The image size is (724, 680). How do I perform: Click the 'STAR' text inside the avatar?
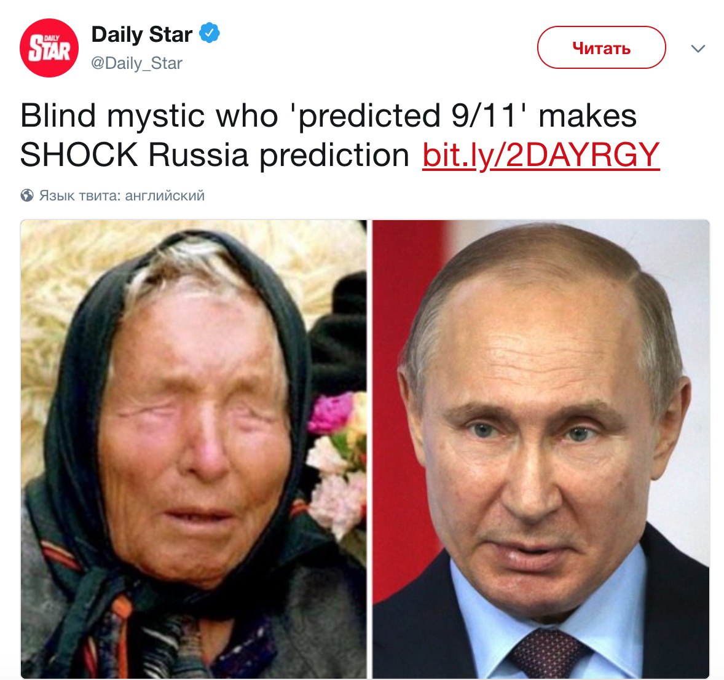[x=49, y=49]
